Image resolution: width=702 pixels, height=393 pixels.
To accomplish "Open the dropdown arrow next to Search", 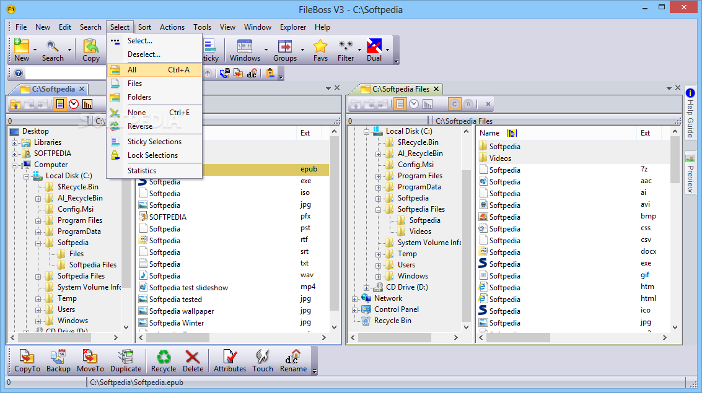I will point(69,50).
